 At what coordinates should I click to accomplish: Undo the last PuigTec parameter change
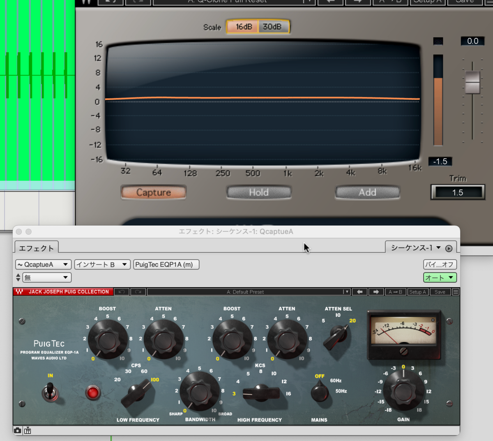(x=122, y=292)
